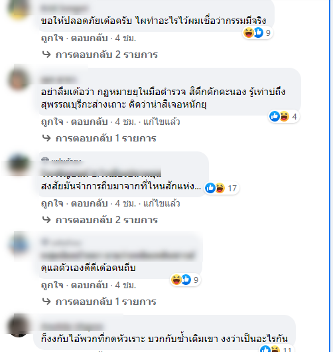View edit history แก้ไขแล้ว on the สงสัยมัน comment
This screenshot has height=352, width=333.
(x=162, y=203)
